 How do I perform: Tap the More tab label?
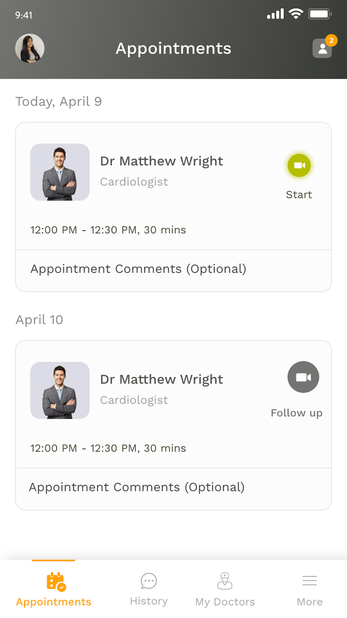(x=310, y=602)
